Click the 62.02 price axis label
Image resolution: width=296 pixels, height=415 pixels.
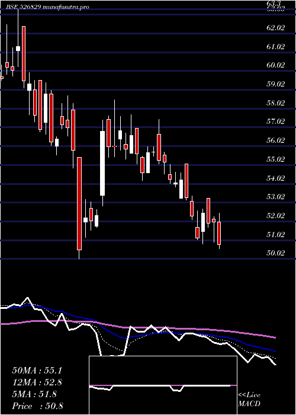[x=276, y=28]
